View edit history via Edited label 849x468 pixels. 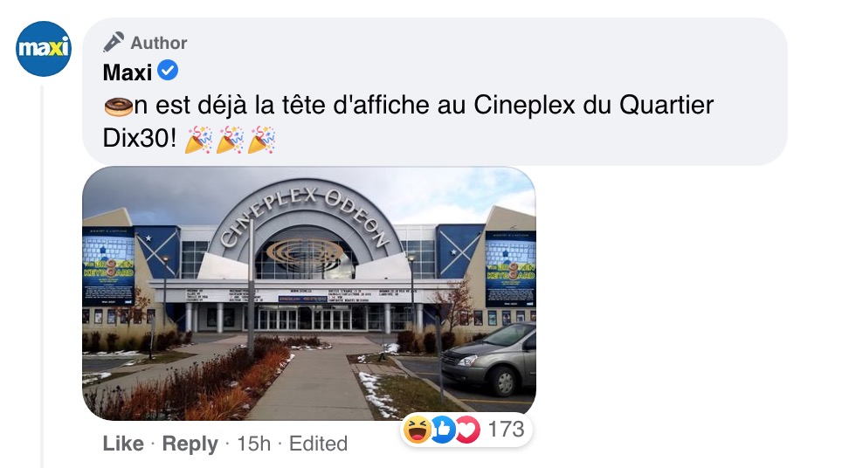coord(318,444)
